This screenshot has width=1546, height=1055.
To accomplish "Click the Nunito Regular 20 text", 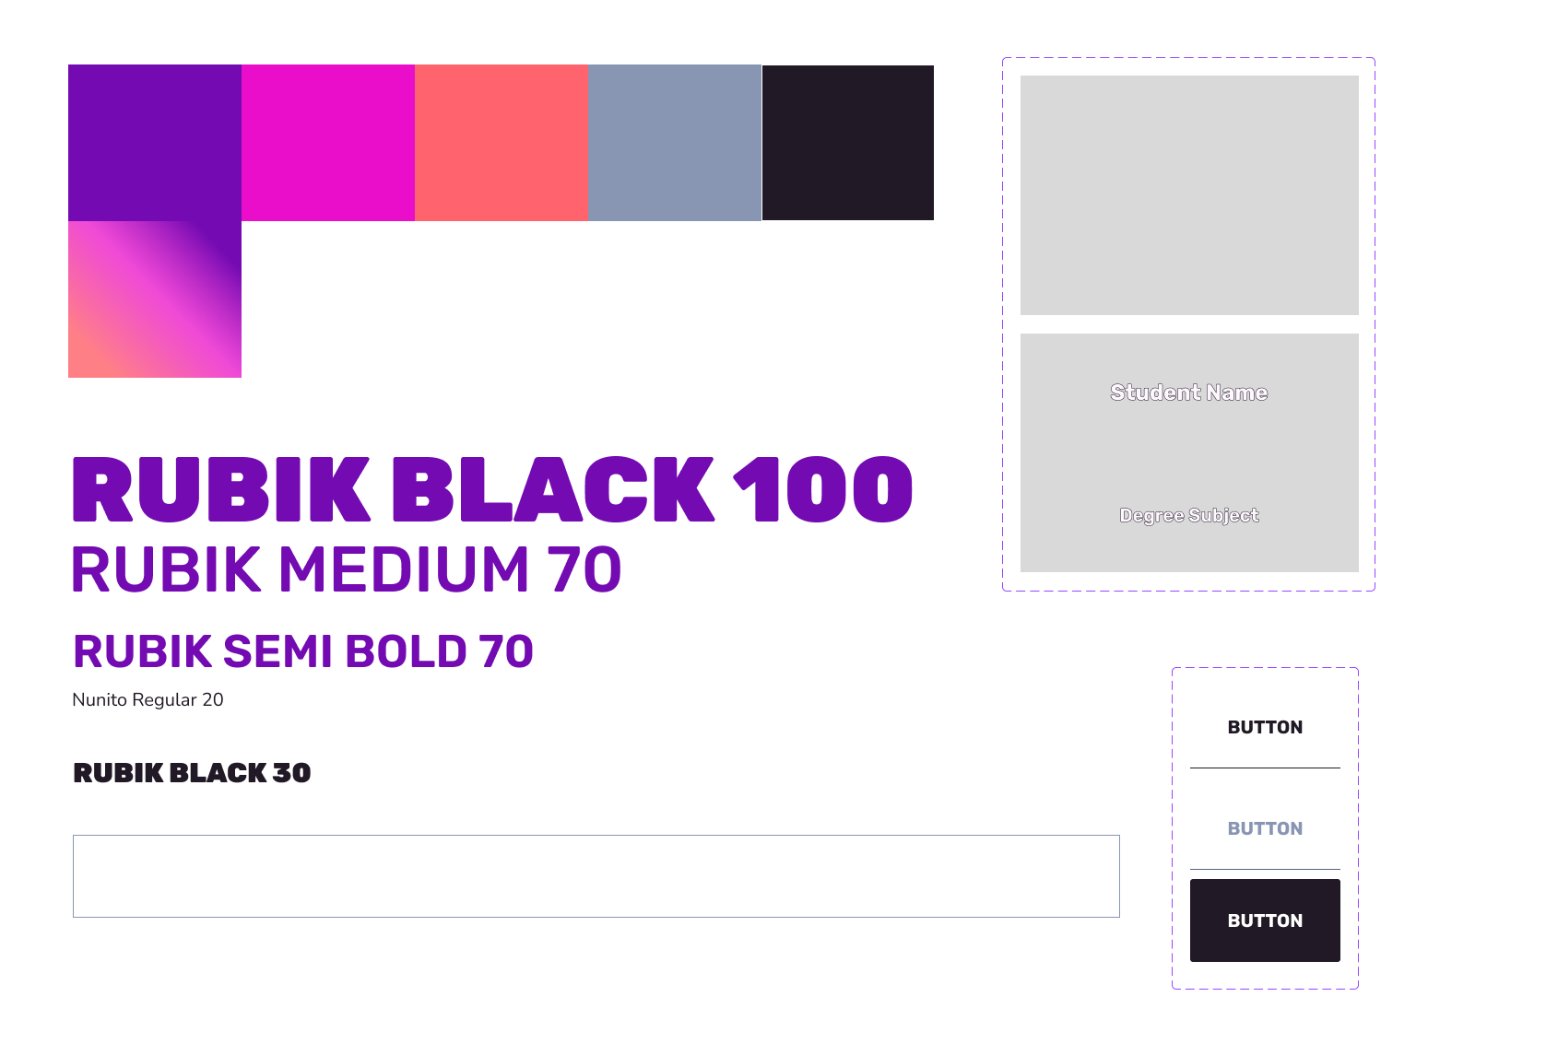I will pyautogui.click(x=148, y=699).
